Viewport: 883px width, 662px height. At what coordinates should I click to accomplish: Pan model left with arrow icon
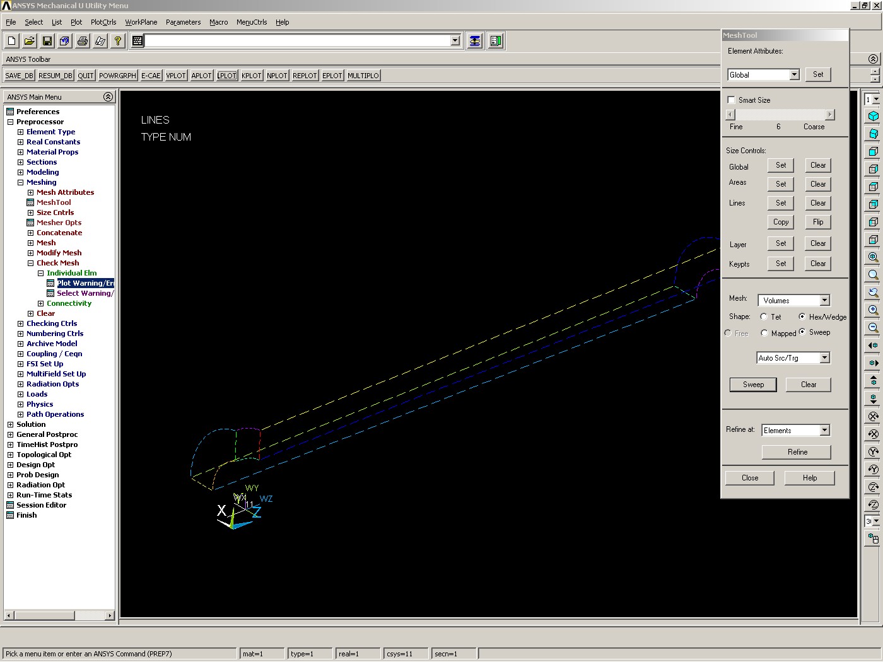click(x=874, y=346)
